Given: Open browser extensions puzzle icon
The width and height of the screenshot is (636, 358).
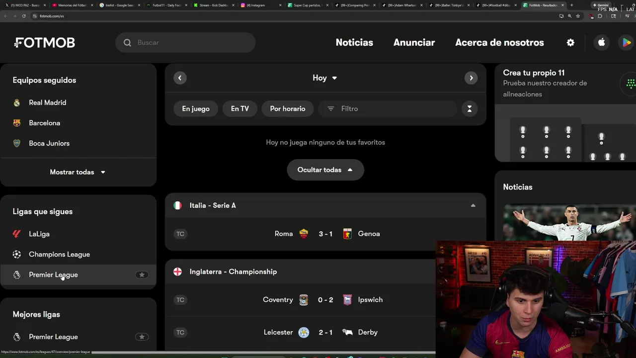Looking at the screenshot, I should (600, 16).
